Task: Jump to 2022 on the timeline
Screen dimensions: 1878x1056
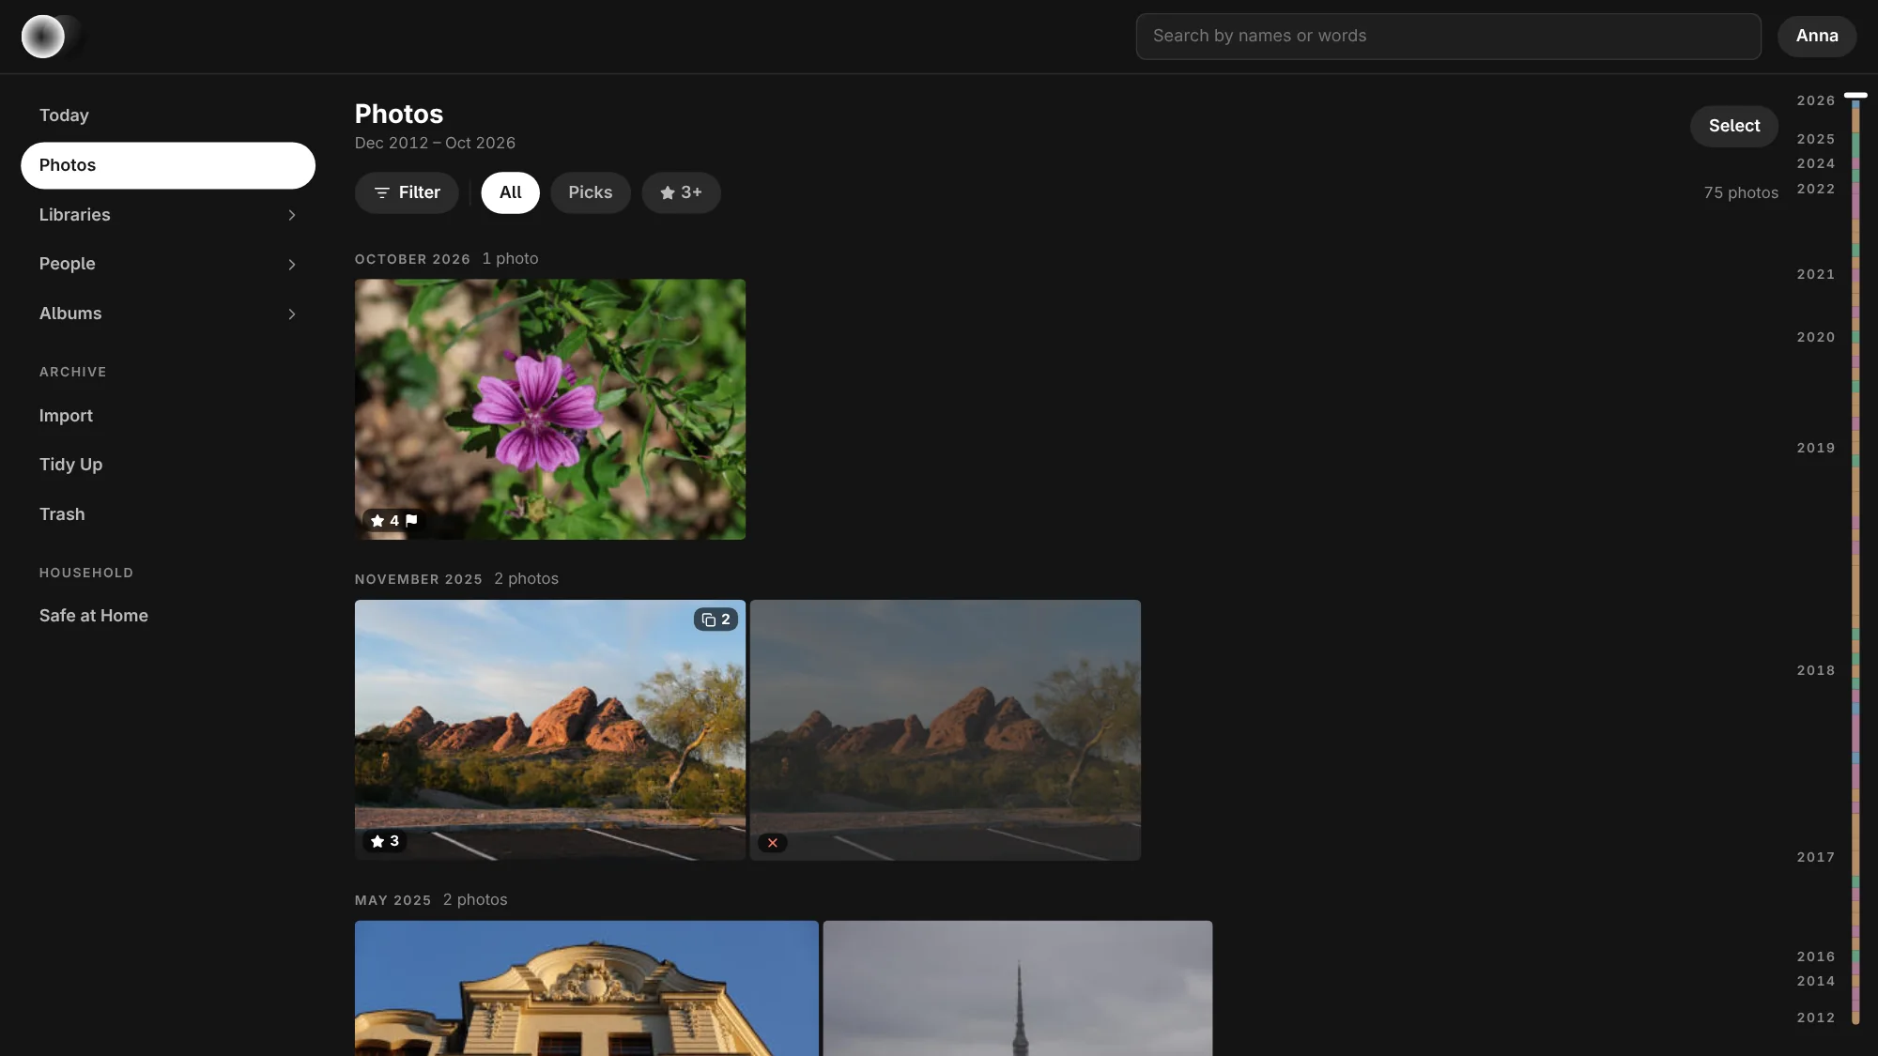Action: (1815, 189)
